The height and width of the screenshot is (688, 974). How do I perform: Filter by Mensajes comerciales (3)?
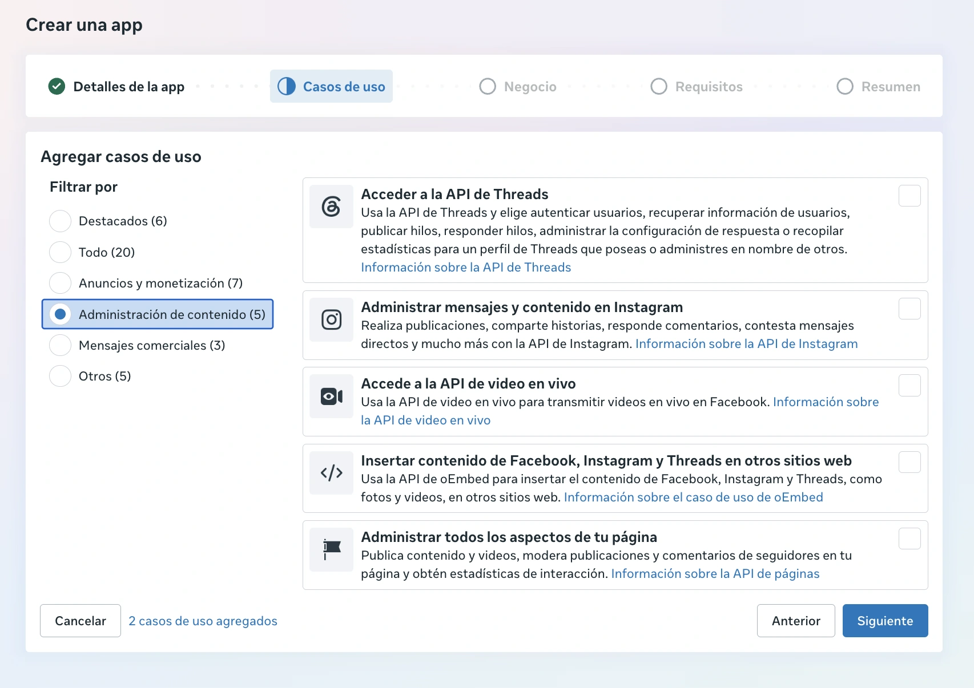tap(60, 345)
